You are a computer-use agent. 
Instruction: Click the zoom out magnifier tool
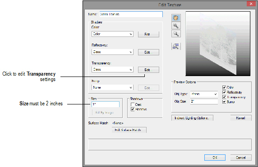tap(176, 34)
